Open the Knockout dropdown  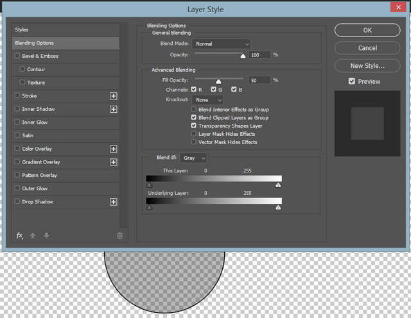coord(207,100)
